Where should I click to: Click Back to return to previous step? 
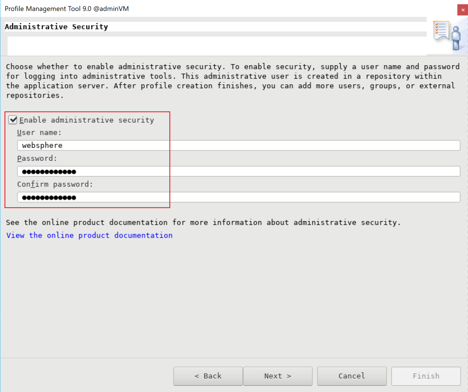208,376
